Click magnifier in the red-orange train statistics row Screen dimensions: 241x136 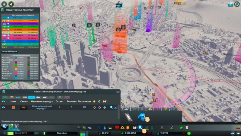8,30
